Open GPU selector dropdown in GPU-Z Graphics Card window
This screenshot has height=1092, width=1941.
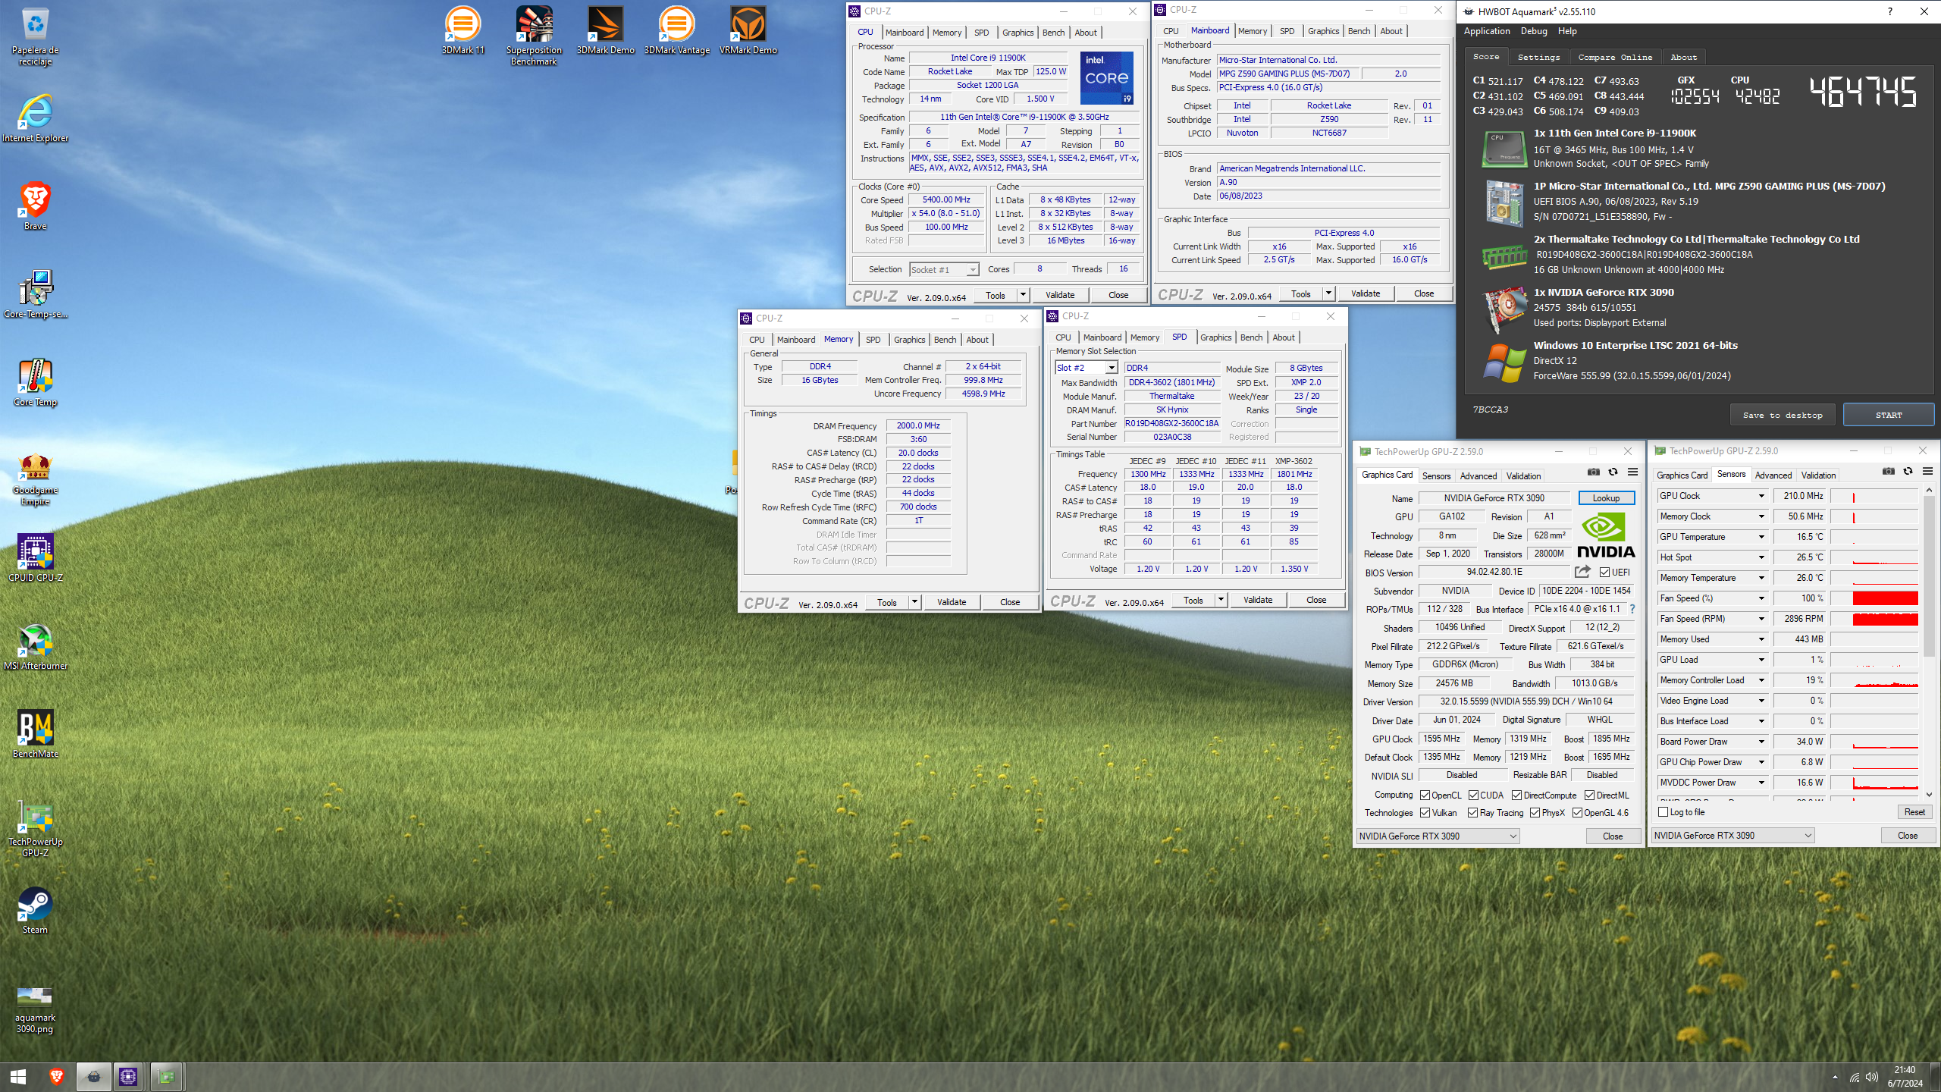pyautogui.click(x=1438, y=836)
